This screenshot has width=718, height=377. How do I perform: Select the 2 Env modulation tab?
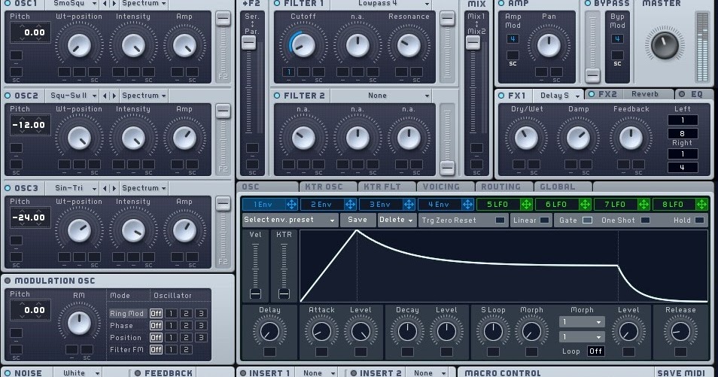321,205
